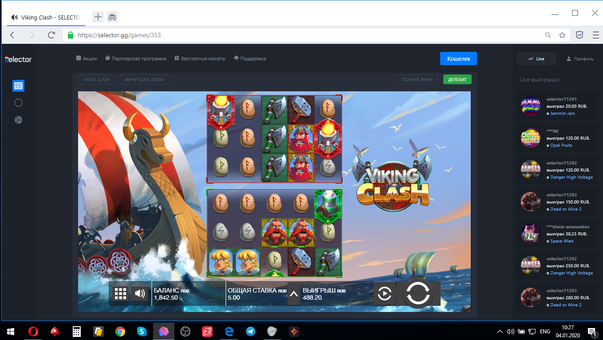
Task: Click zoom magnifier icon in address bar
Action: click(548, 35)
